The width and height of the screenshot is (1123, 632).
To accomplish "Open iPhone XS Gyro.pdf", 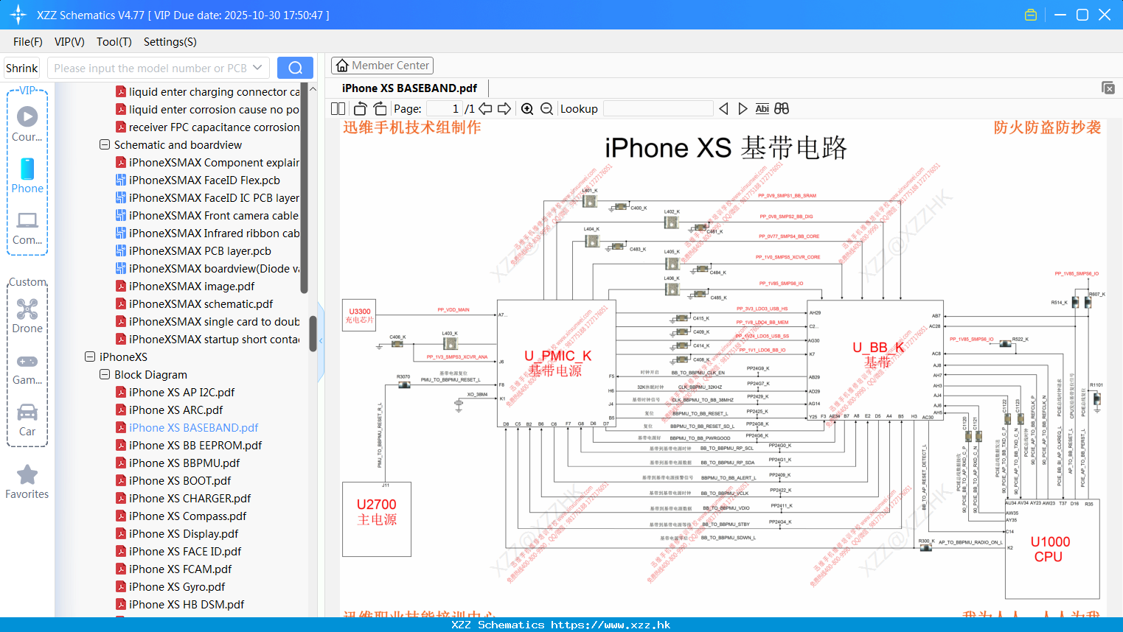I will coord(170,586).
